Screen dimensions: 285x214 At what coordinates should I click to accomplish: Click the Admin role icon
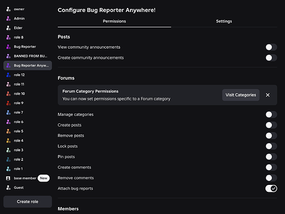point(9,18)
